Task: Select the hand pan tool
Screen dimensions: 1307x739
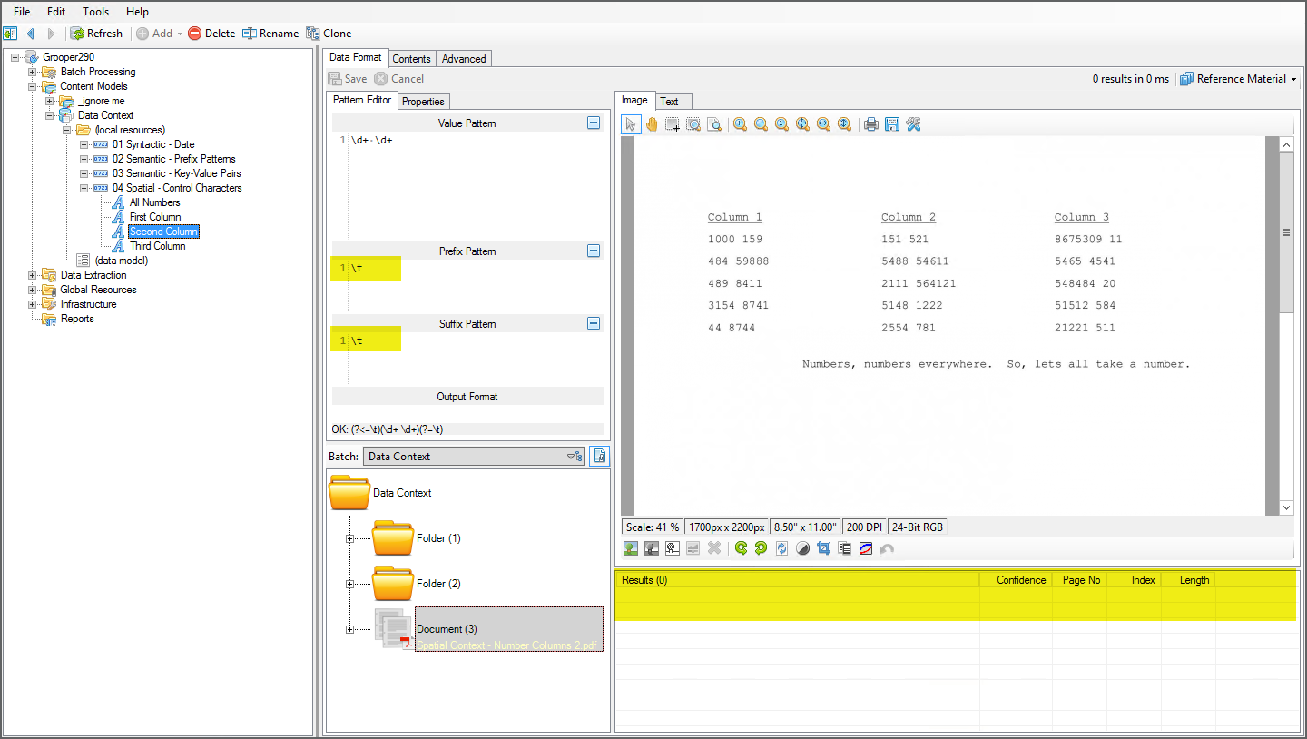Action: click(x=651, y=124)
